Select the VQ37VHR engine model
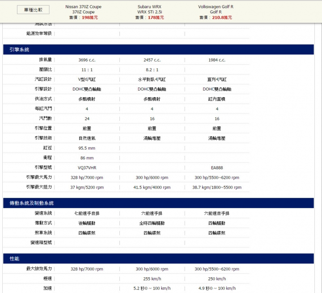The height and width of the screenshot is (293, 322). click(87, 168)
